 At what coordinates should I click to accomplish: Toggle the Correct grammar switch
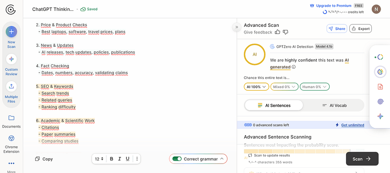pyautogui.click(x=177, y=159)
